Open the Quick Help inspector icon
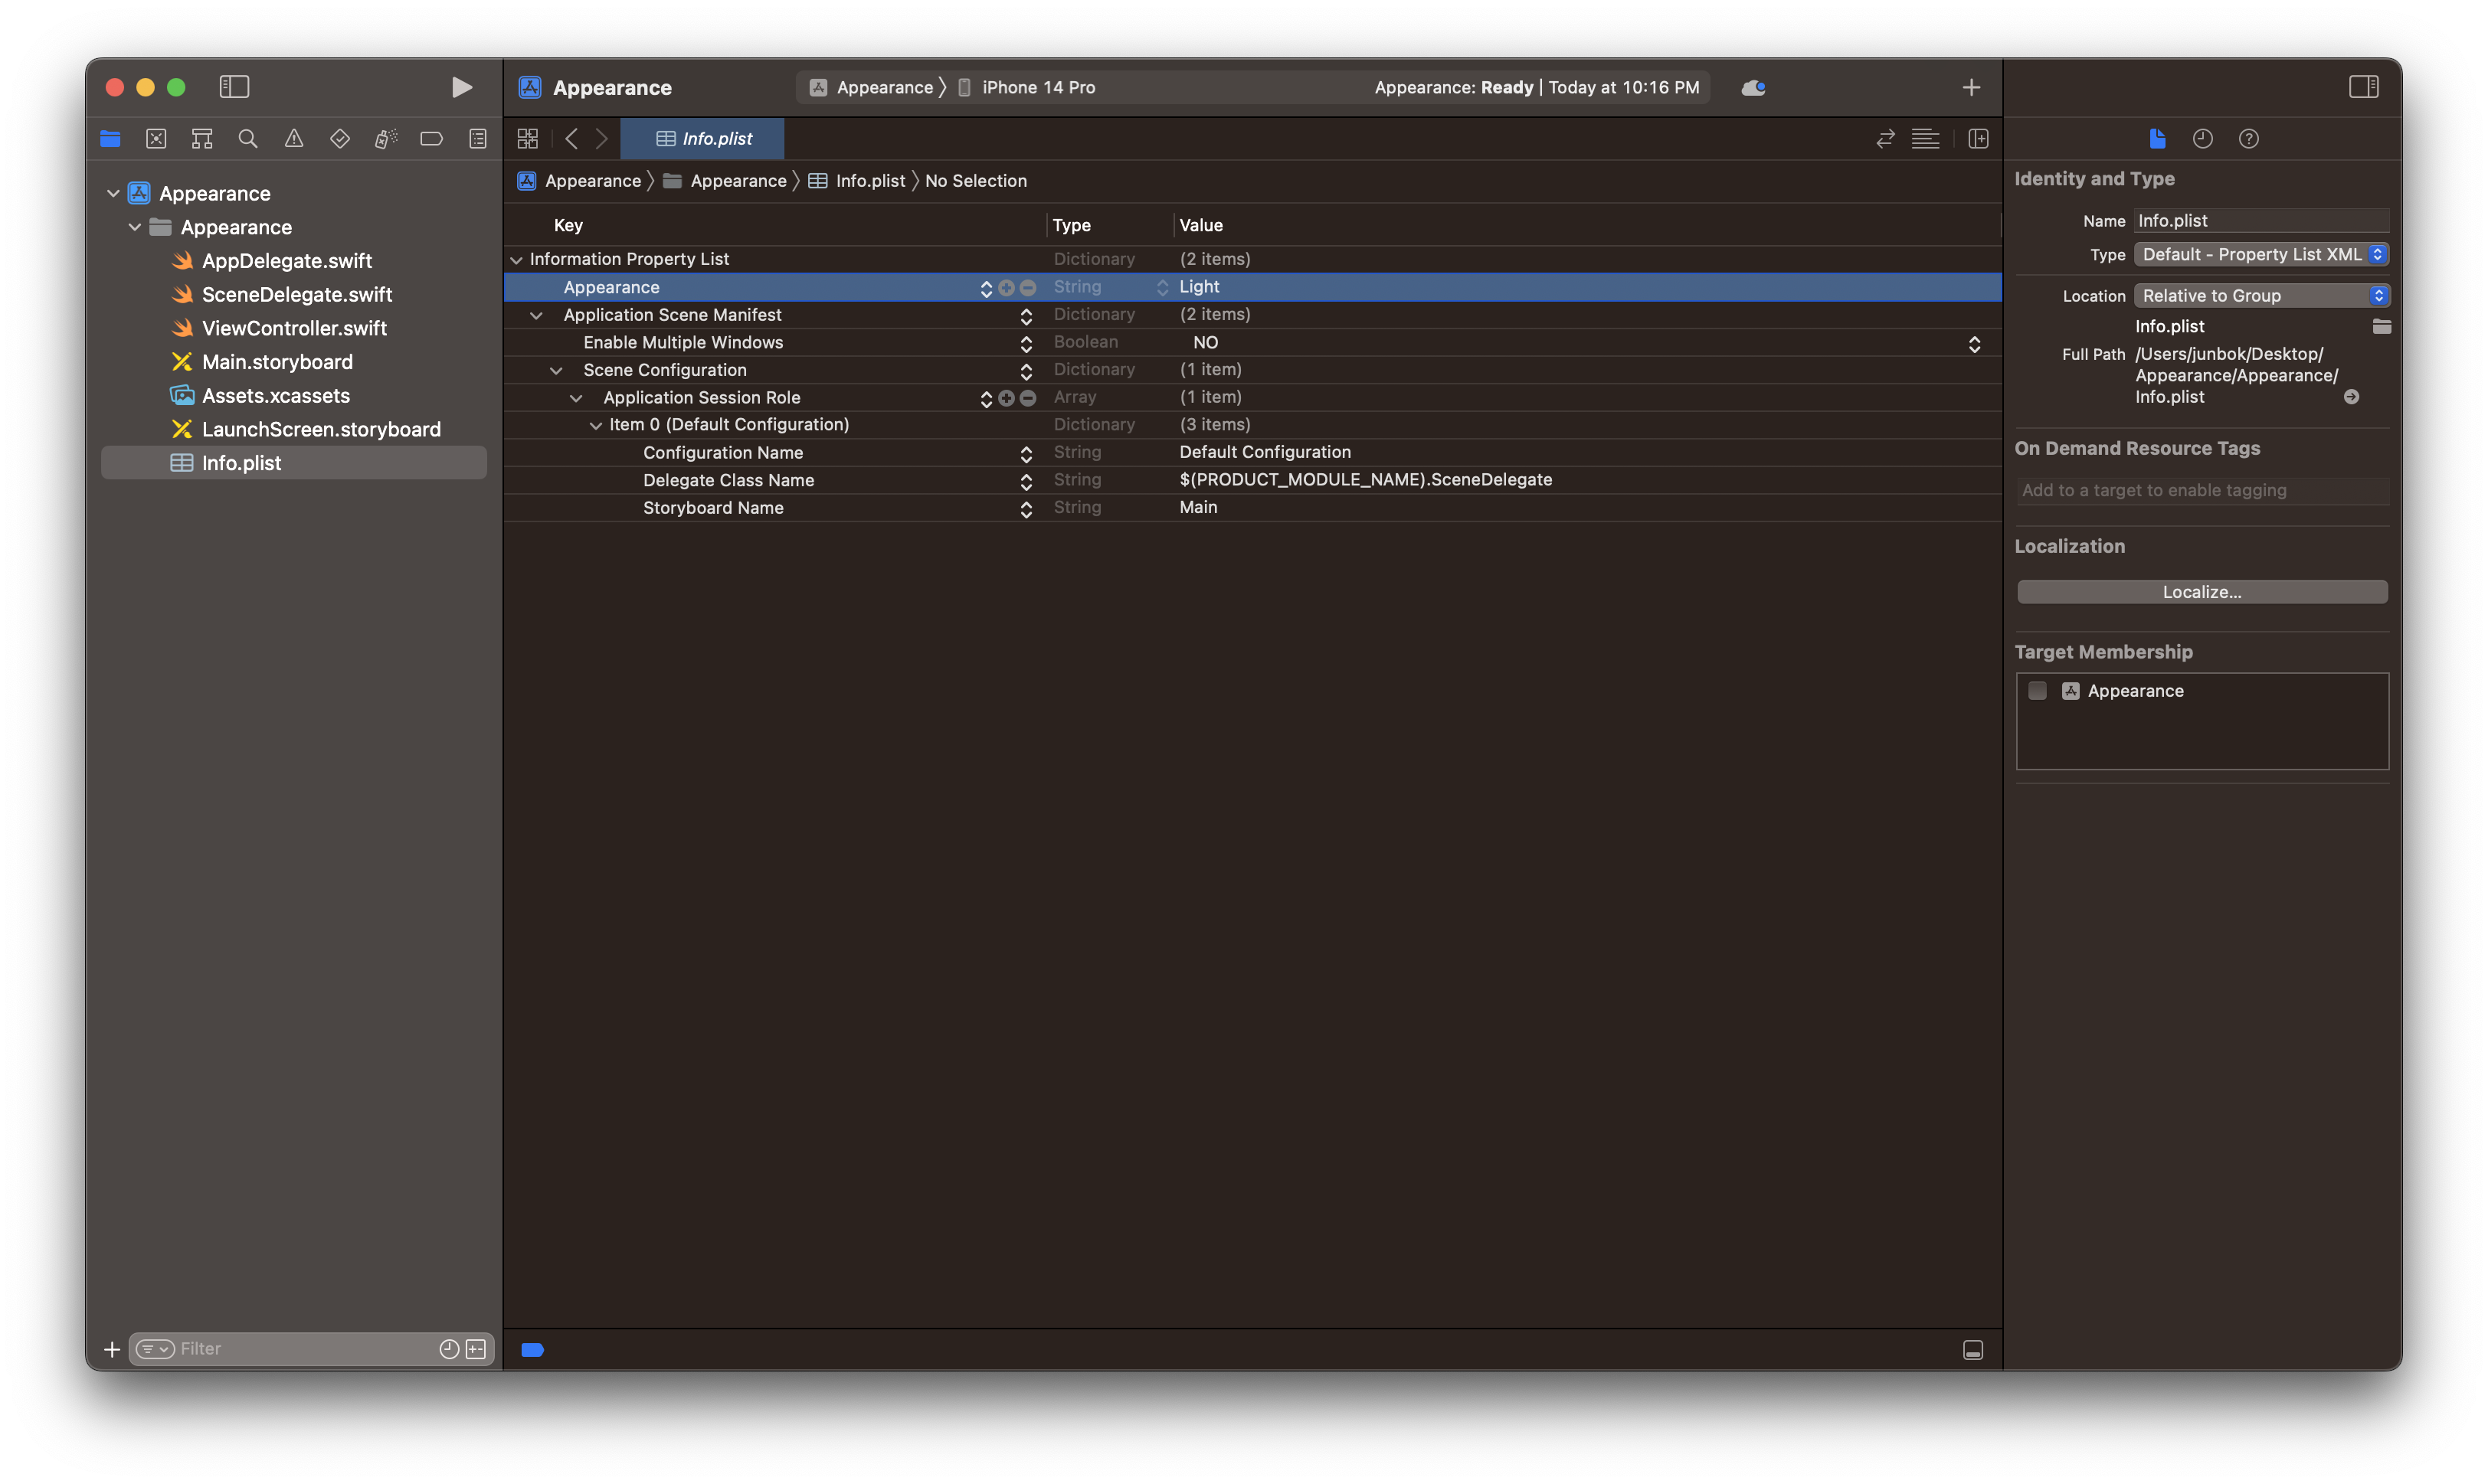The width and height of the screenshot is (2488, 1484). pos(2248,139)
